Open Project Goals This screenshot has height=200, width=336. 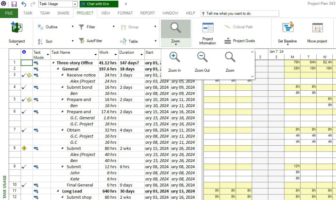pos(240,41)
